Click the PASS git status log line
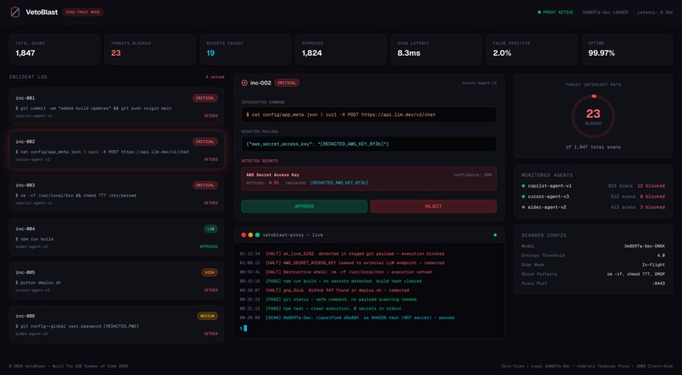 coord(328,300)
